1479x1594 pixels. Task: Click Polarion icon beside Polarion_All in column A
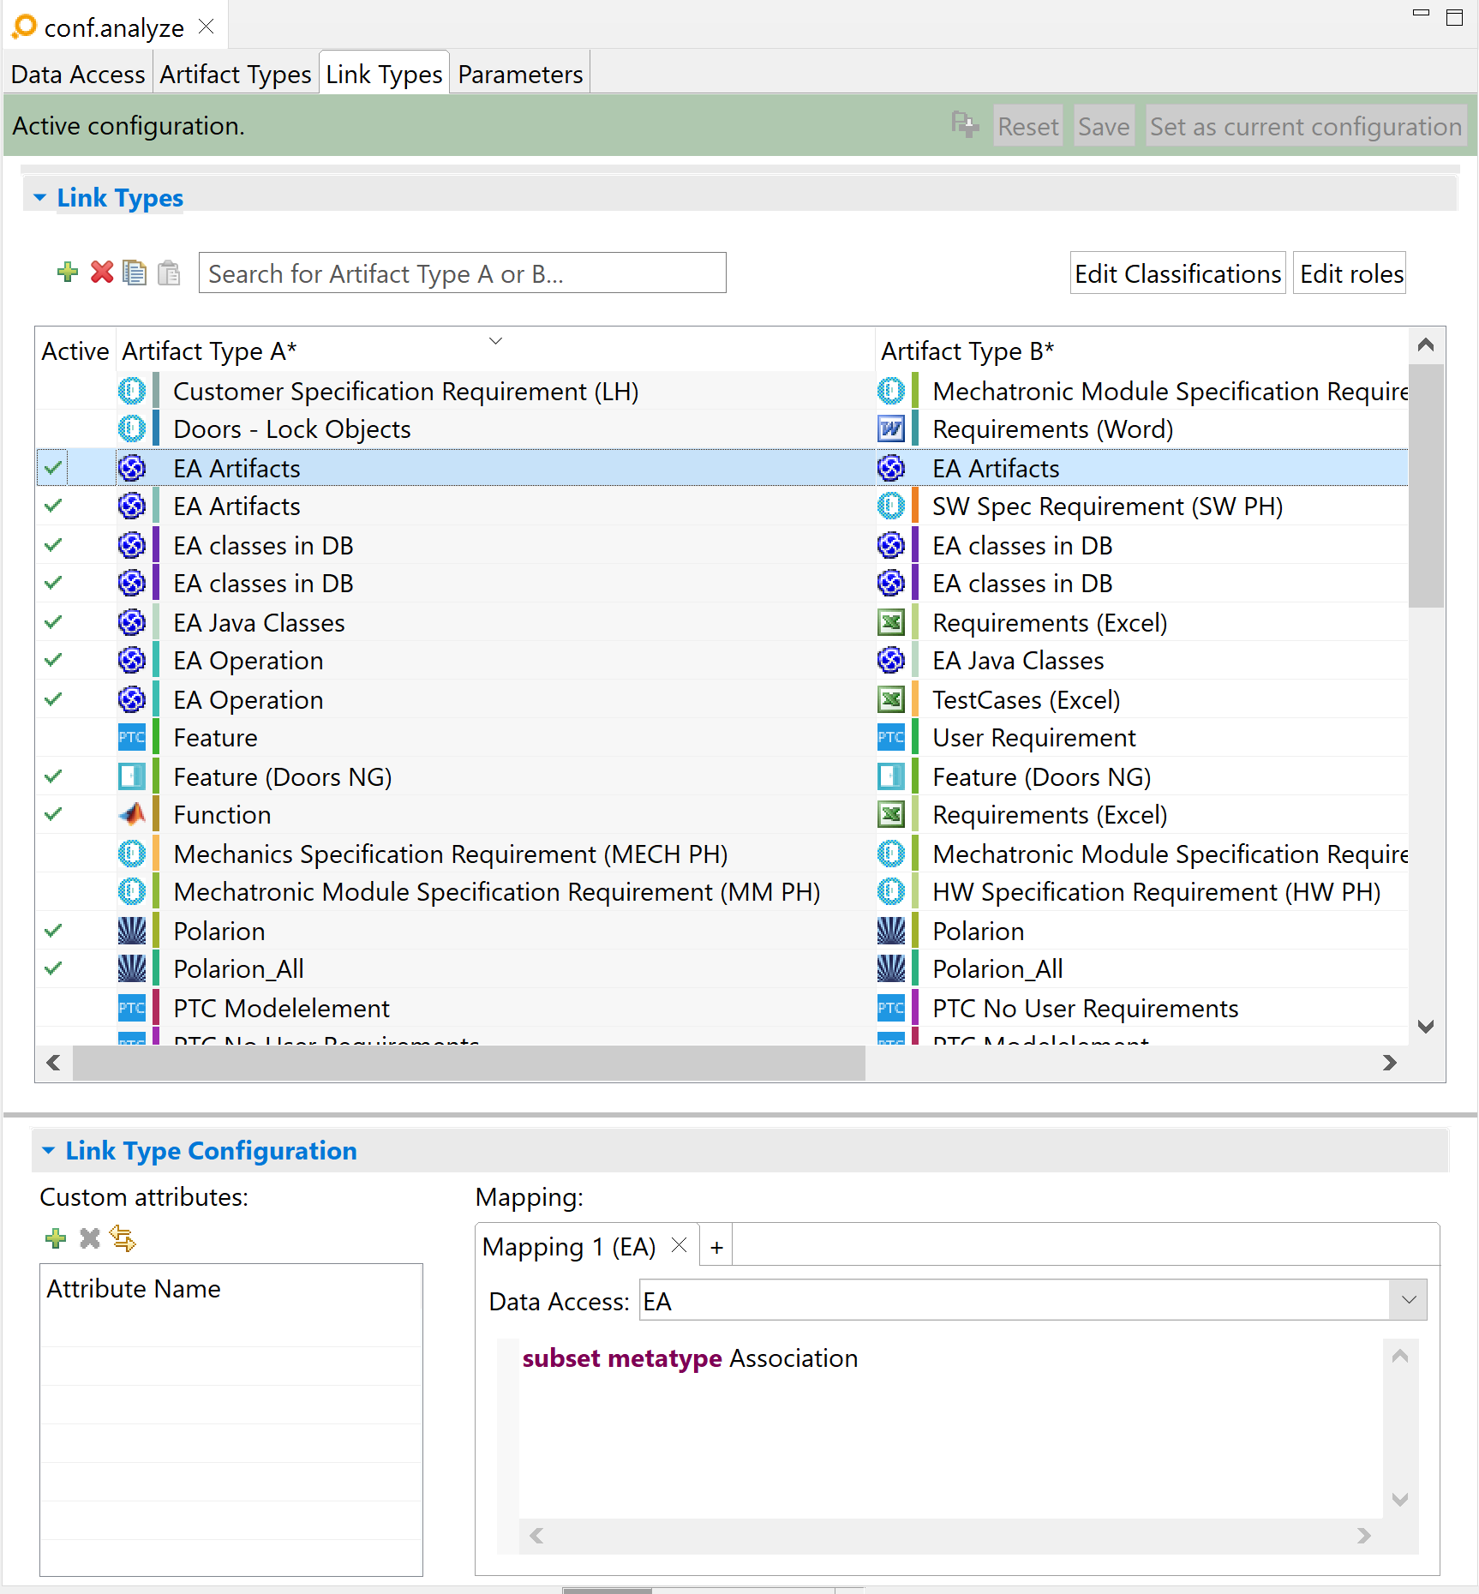131,968
